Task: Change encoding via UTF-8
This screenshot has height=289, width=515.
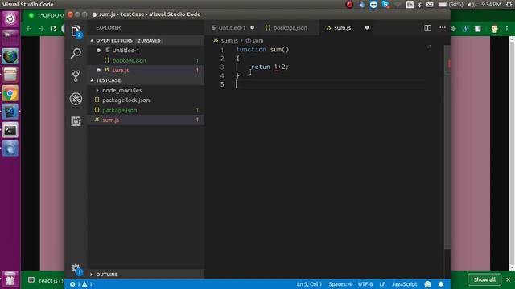Action: (x=365, y=284)
